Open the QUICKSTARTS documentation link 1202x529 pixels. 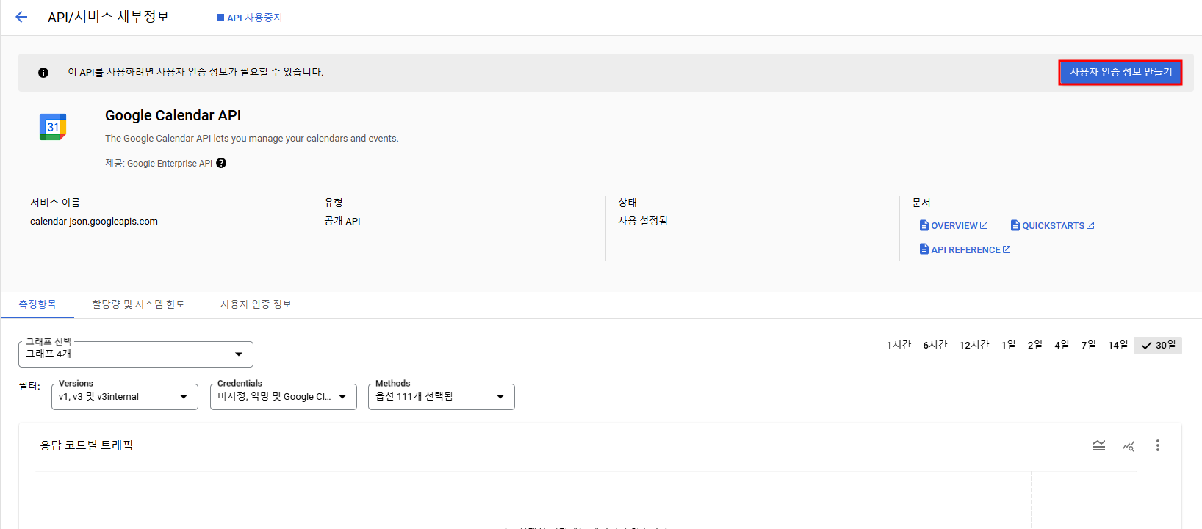pyautogui.click(x=1052, y=225)
